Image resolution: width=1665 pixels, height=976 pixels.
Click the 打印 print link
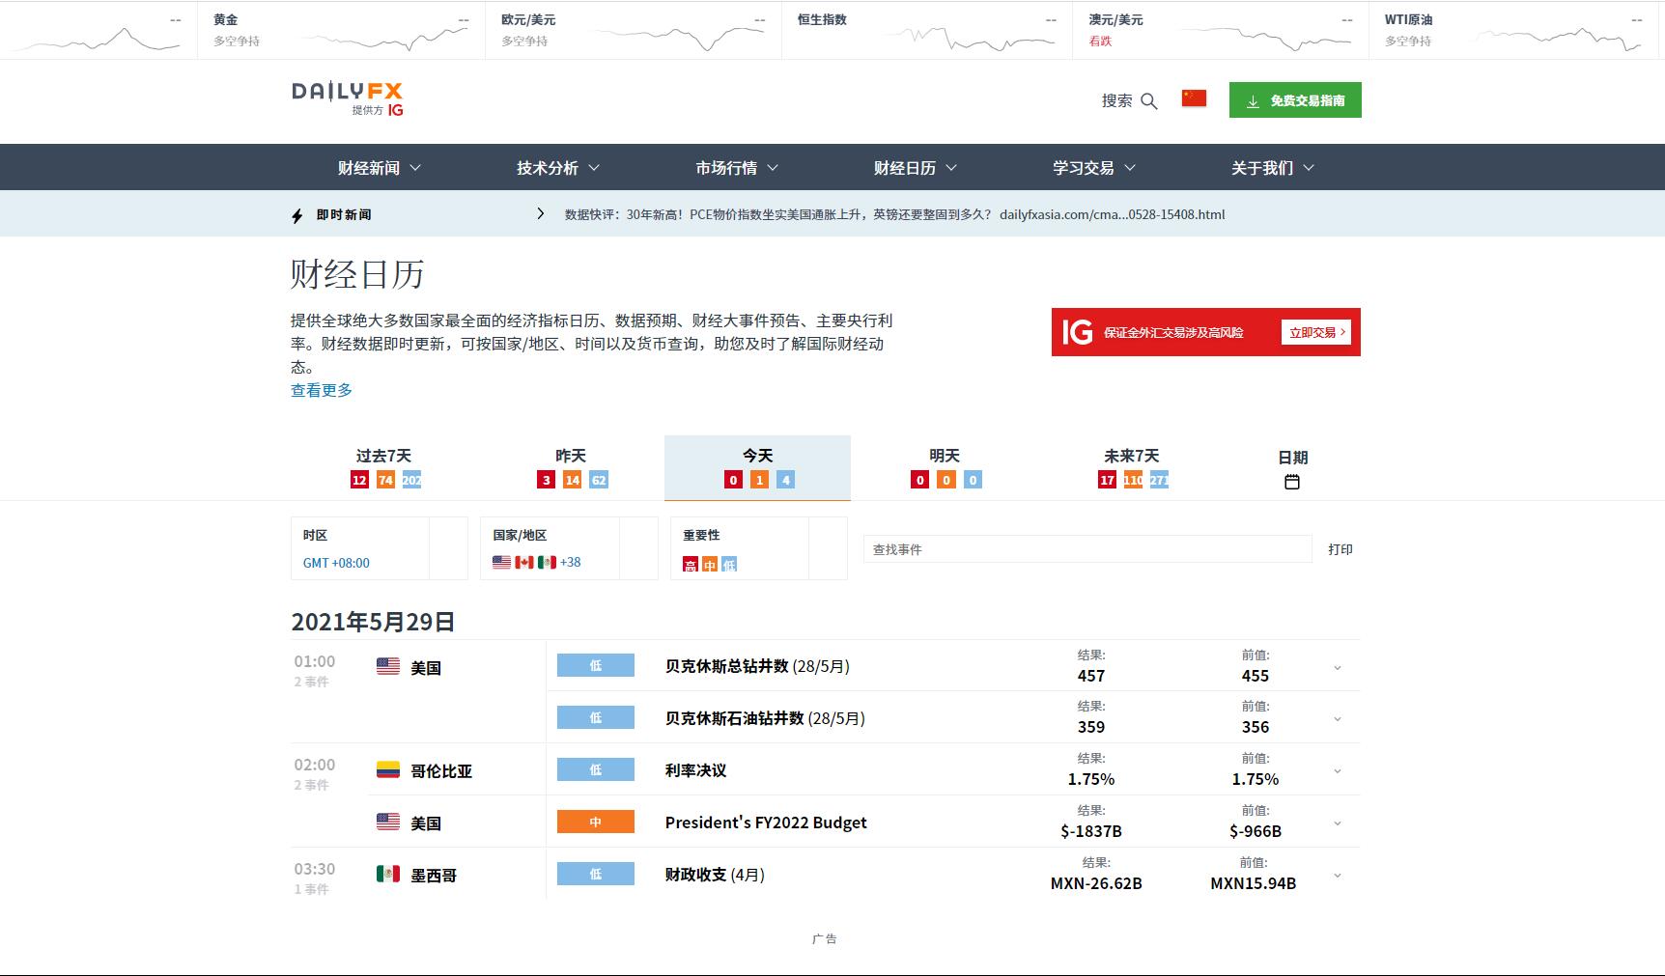(1340, 549)
